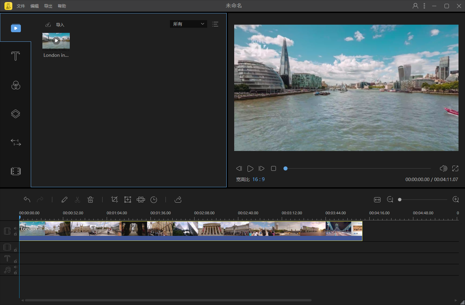Click the main video track film icon

tap(7, 231)
